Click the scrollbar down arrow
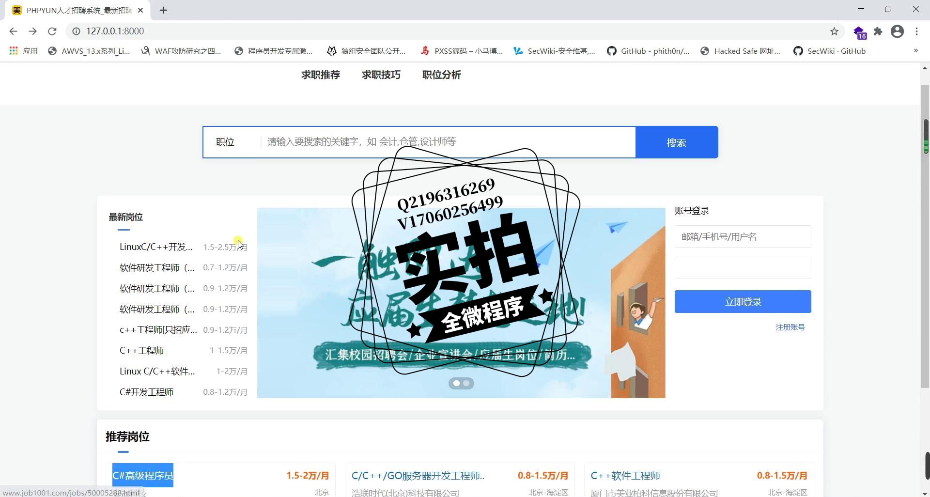Screen dimensions: 930x497 [925, 493]
